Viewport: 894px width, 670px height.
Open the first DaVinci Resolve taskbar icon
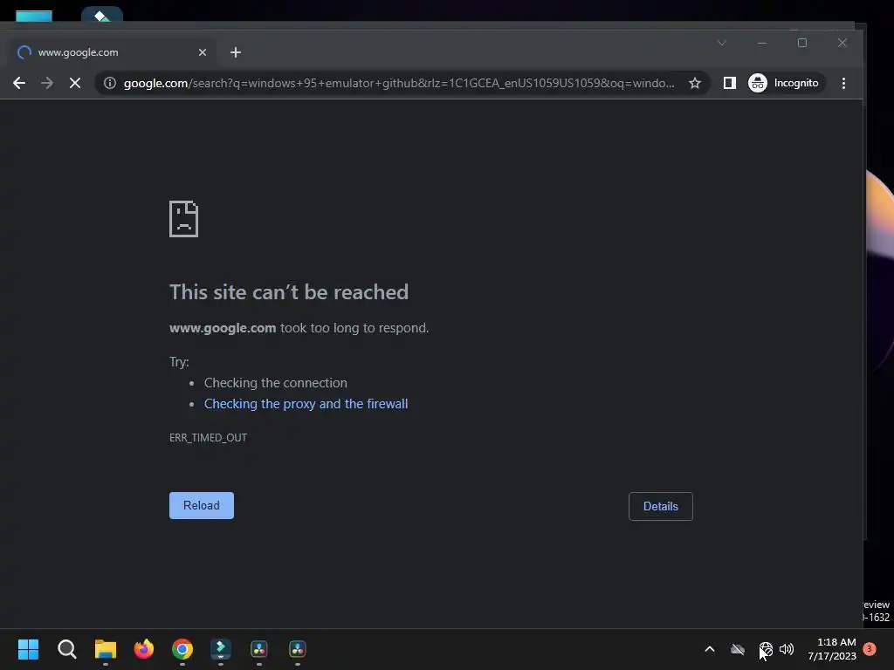259,649
